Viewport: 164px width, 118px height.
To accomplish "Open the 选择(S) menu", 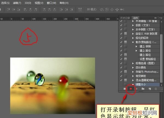I will tap(5, 3).
